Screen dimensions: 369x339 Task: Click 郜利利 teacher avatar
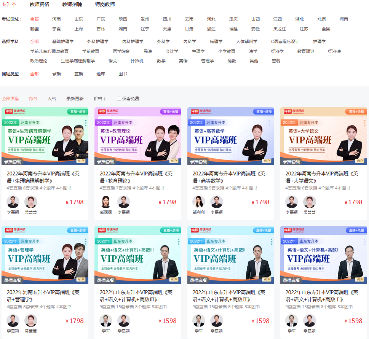[198, 202]
